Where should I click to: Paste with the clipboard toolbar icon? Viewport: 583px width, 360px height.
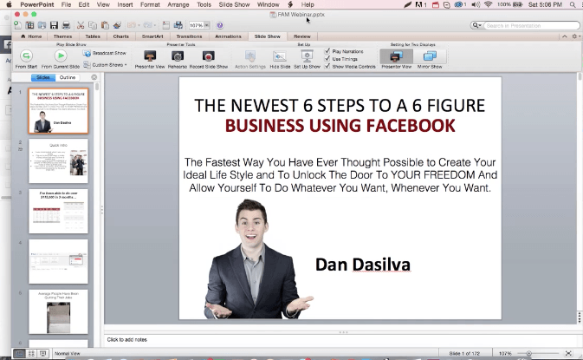coord(105,25)
